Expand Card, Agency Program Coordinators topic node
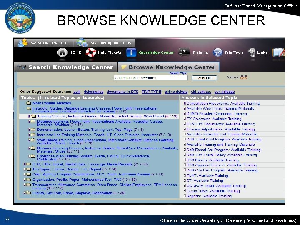 pos(25,175)
